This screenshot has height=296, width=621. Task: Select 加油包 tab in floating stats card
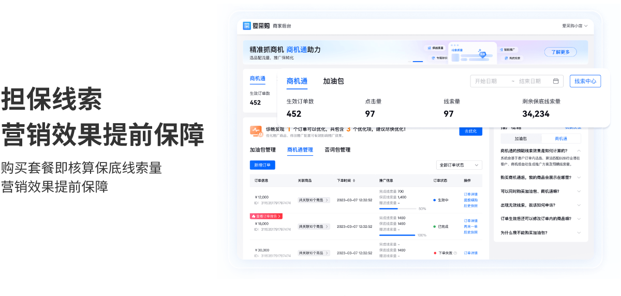coord(333,81)
